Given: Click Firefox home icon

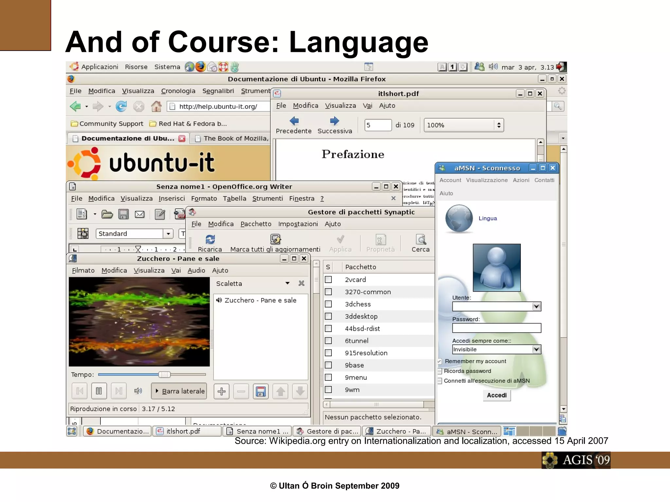Looking at the screenshot, I should click(x=156, y=107).
